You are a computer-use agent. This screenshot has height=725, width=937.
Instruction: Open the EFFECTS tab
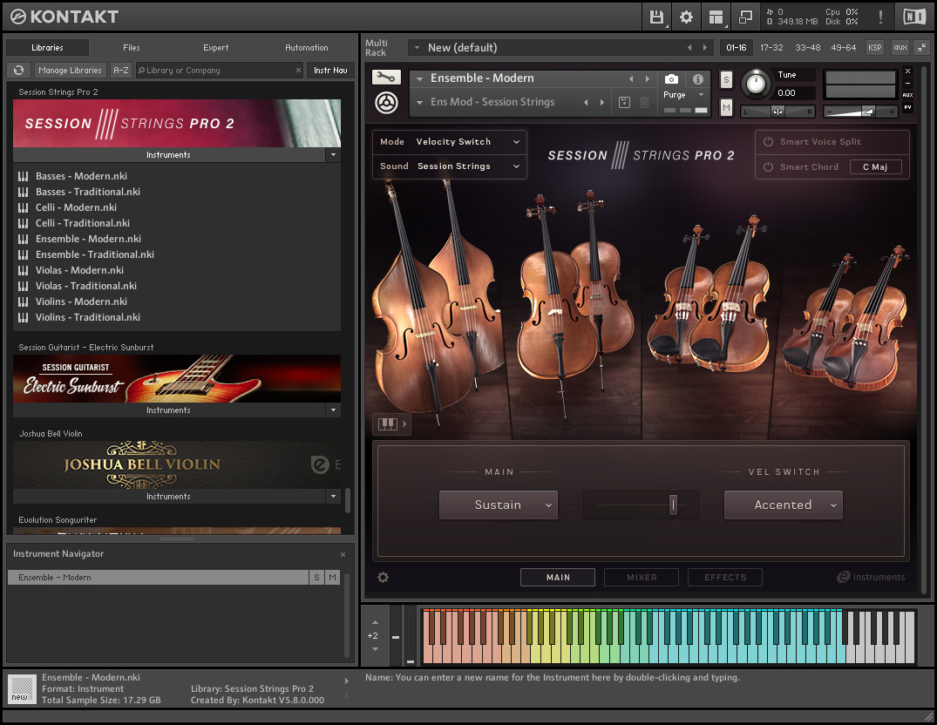[725, 577]
